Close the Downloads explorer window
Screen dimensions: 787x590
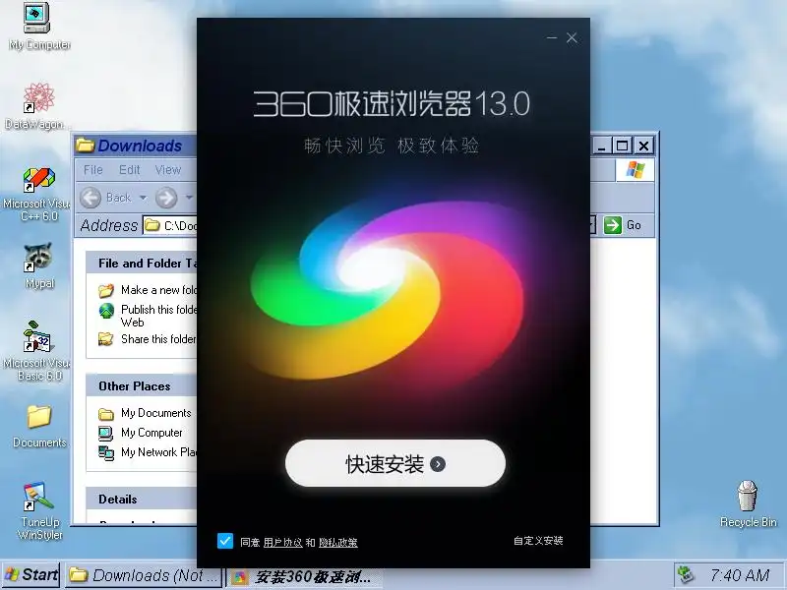[643, 146]
